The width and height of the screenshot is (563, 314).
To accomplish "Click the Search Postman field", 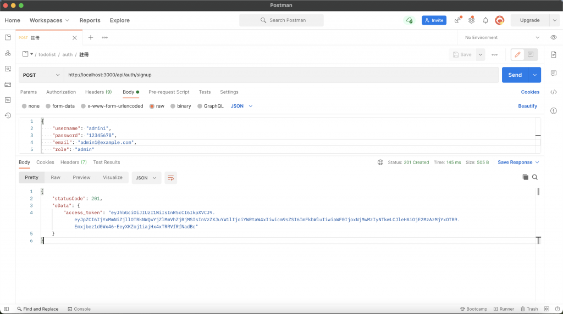I will pyautogui.click(x=281, y=20).
